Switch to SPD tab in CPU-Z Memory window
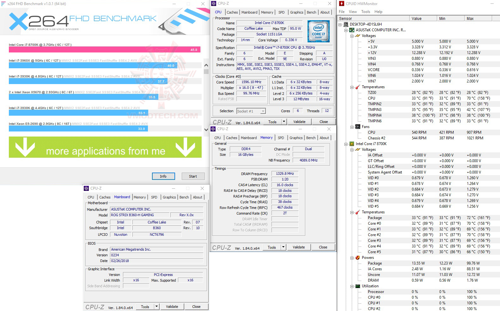Image resolution: width=500 pixels, height=311 pixels. [x=281, y=138]
